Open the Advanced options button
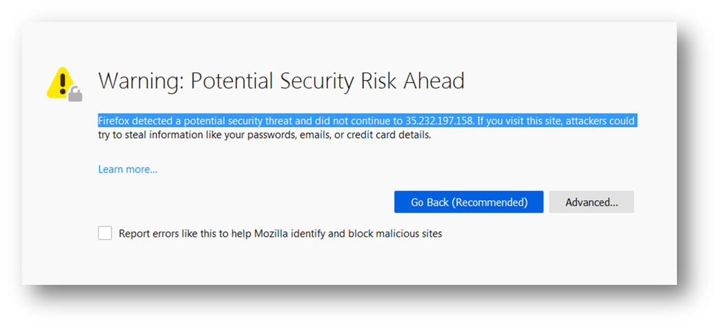 click(x=591, y=202)
